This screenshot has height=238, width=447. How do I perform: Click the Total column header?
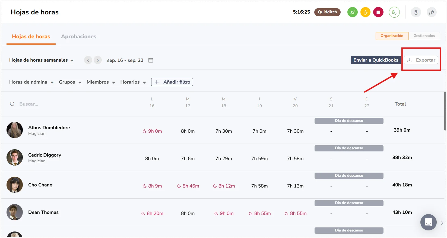point(400,104)
